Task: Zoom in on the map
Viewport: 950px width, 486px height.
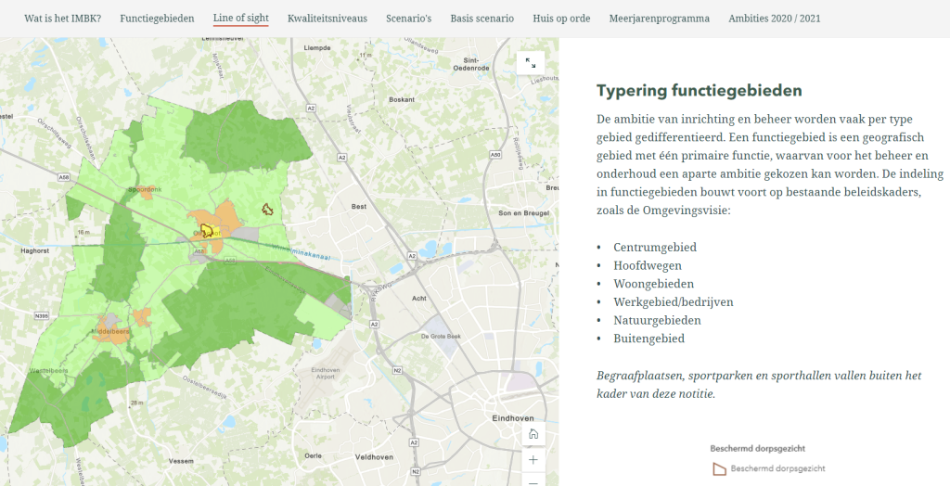Action: 533,459
